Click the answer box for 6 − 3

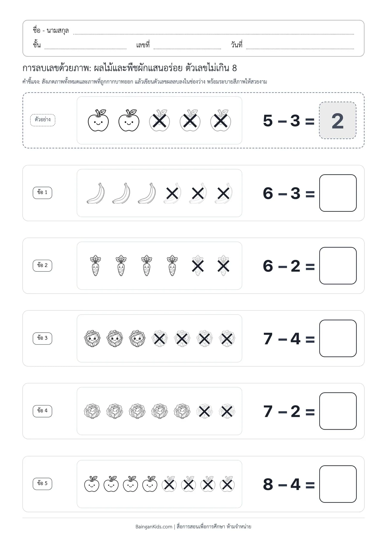tap(338, 193)
